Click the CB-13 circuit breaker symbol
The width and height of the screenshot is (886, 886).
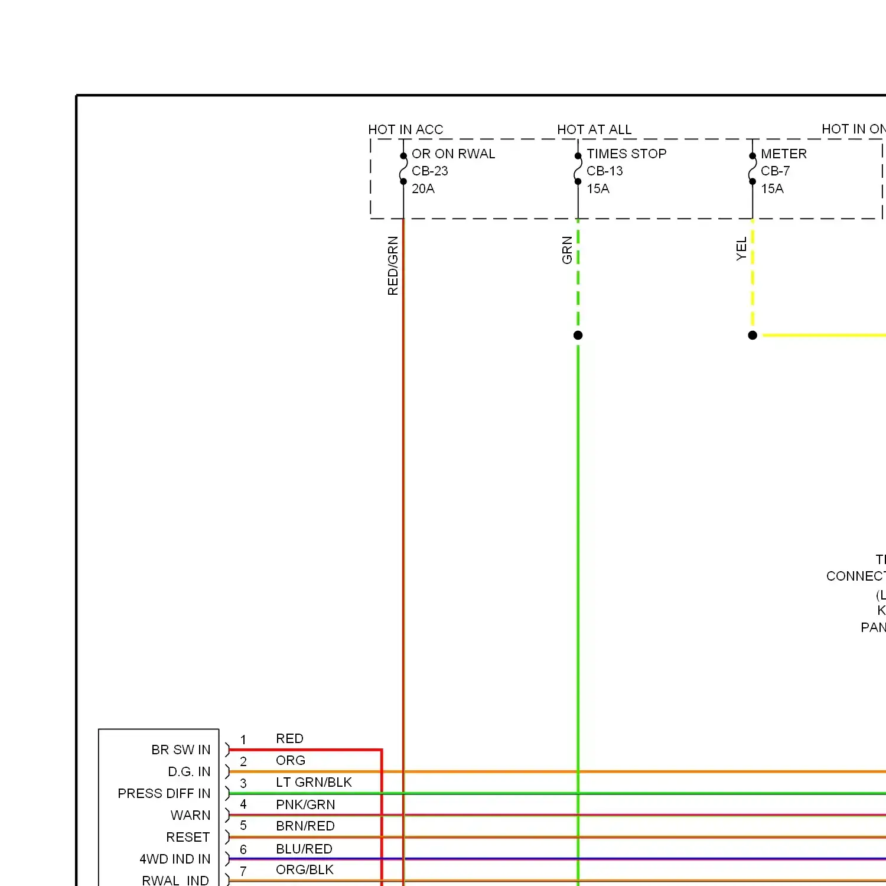tap(578, 169)
